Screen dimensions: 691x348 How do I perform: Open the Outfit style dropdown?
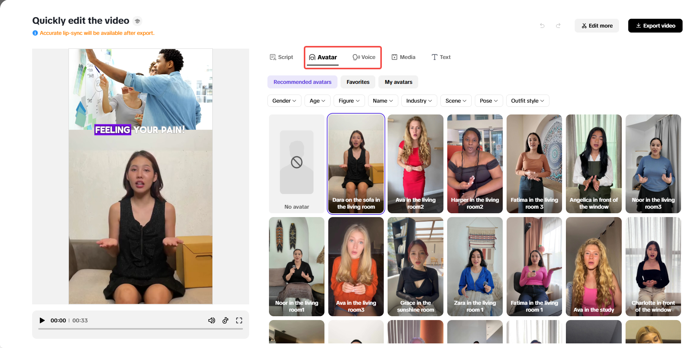tap(528, 101)
